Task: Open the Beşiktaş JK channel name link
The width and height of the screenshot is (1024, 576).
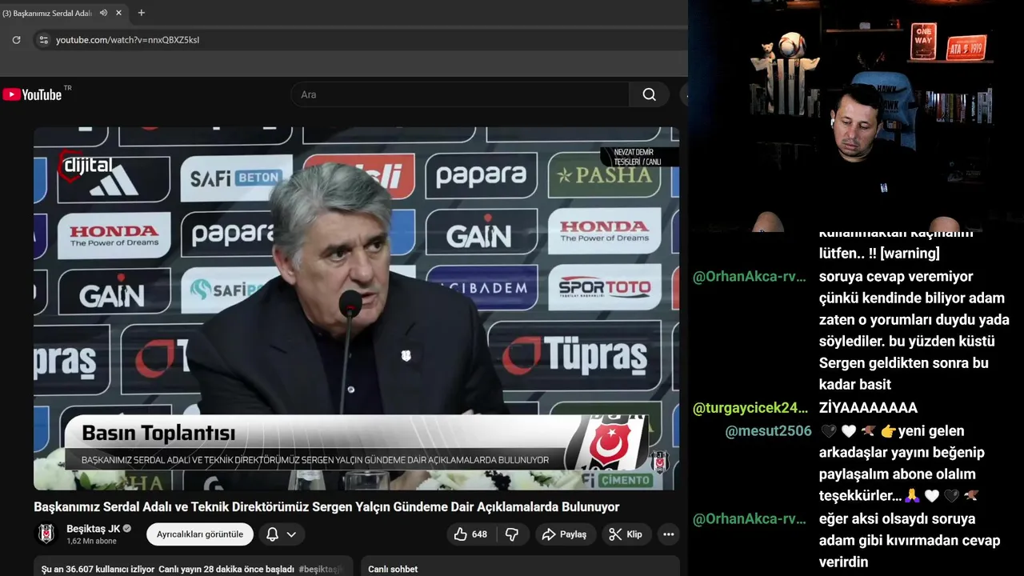Action: point(93,529)
